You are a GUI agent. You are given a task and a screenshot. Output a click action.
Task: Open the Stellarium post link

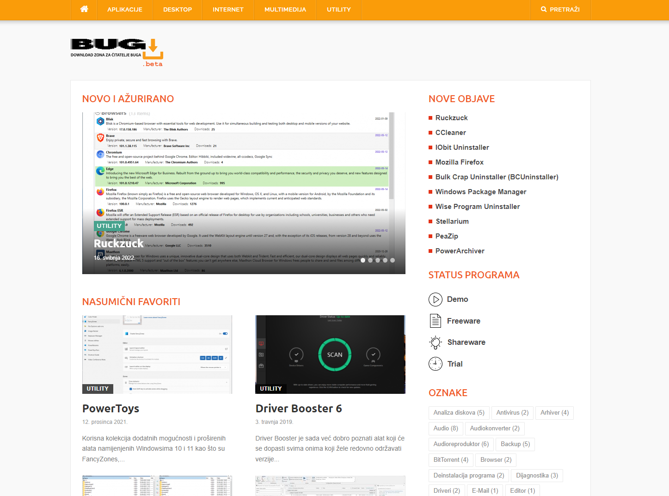coord(452,221)
